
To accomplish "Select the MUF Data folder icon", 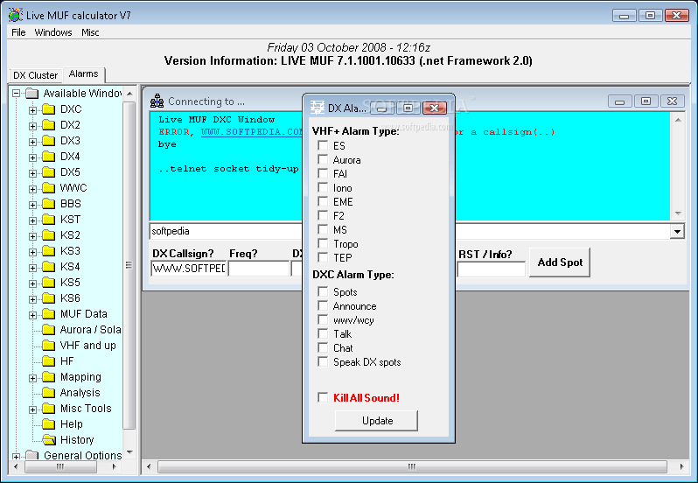I will pos(48,314).
